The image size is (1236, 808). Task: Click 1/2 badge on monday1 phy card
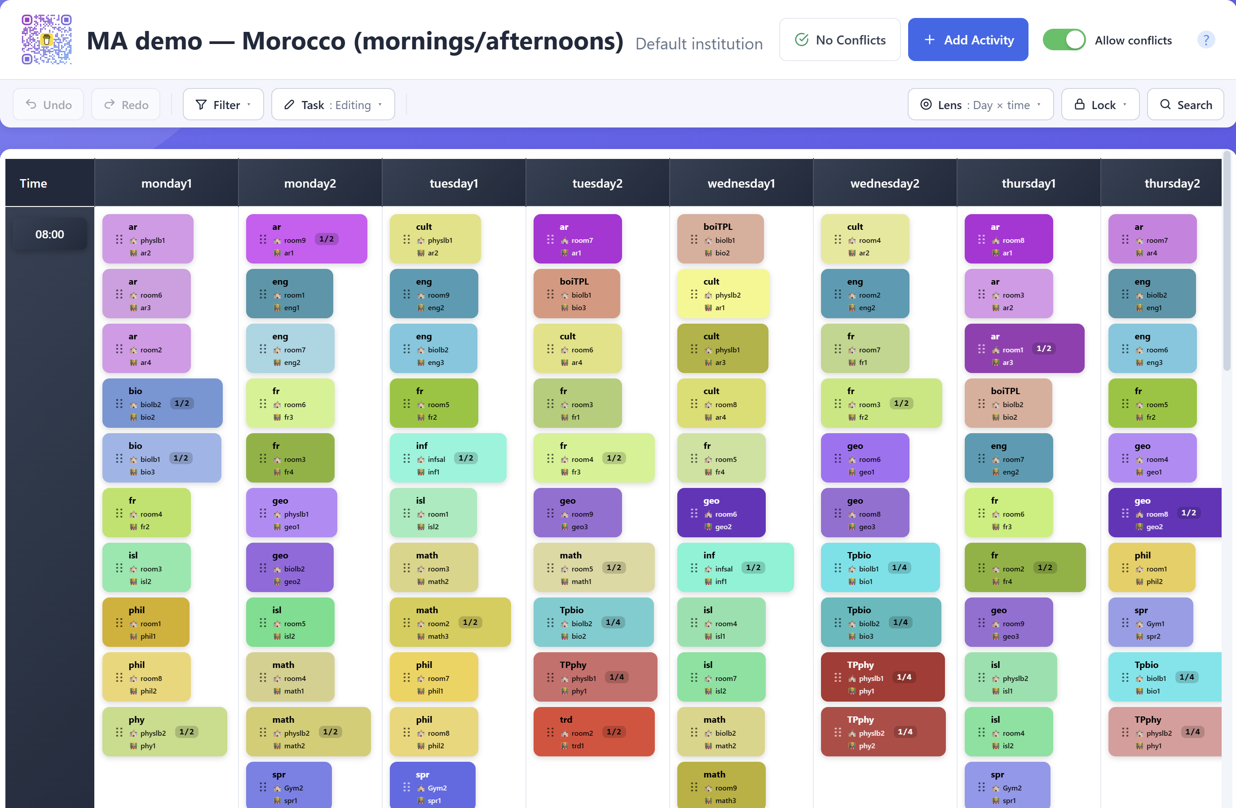click(x=186, y=732)
